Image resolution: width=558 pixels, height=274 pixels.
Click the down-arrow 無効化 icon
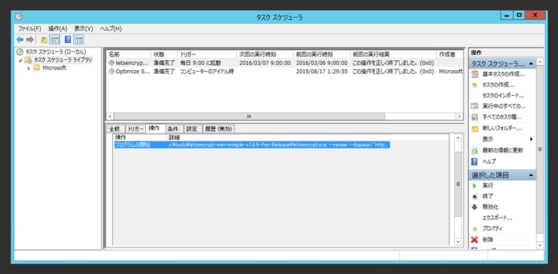pos(474,207)
